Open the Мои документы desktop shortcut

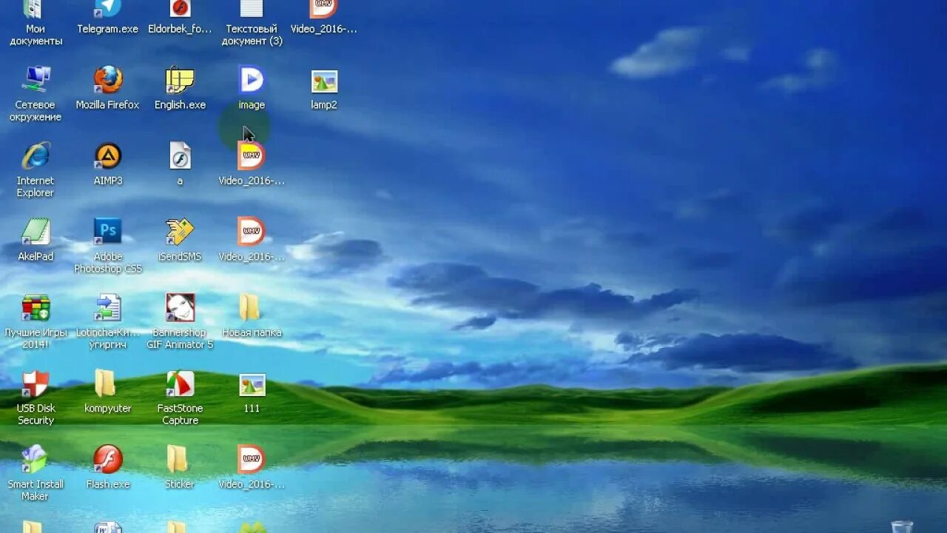coord(36,22)
